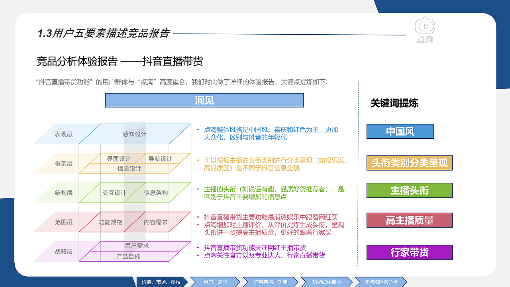The image size is (510, 287).
Task: Click the 框架层 layer label
Action: [64, 163]
